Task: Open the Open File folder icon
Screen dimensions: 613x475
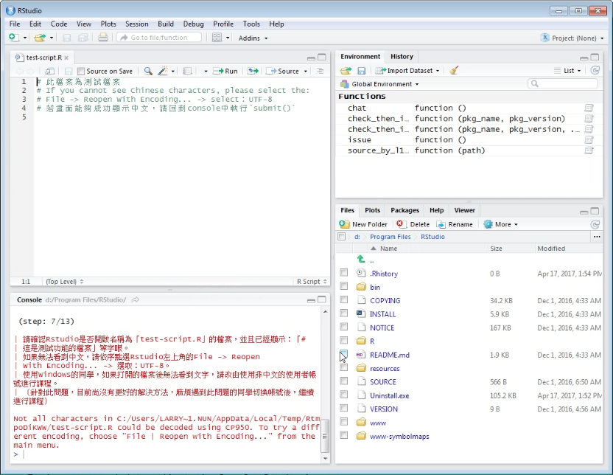Action: click(40, 38)
